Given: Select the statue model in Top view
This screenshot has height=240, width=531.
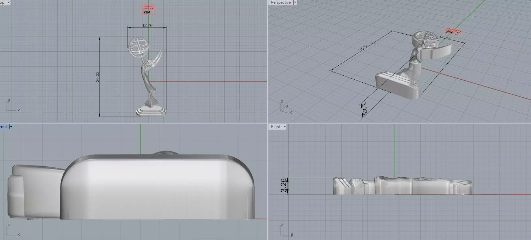Looking at the screenshot, I should point(147,77).
